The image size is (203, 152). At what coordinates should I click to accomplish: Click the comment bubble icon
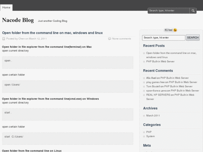click(109, 39)
